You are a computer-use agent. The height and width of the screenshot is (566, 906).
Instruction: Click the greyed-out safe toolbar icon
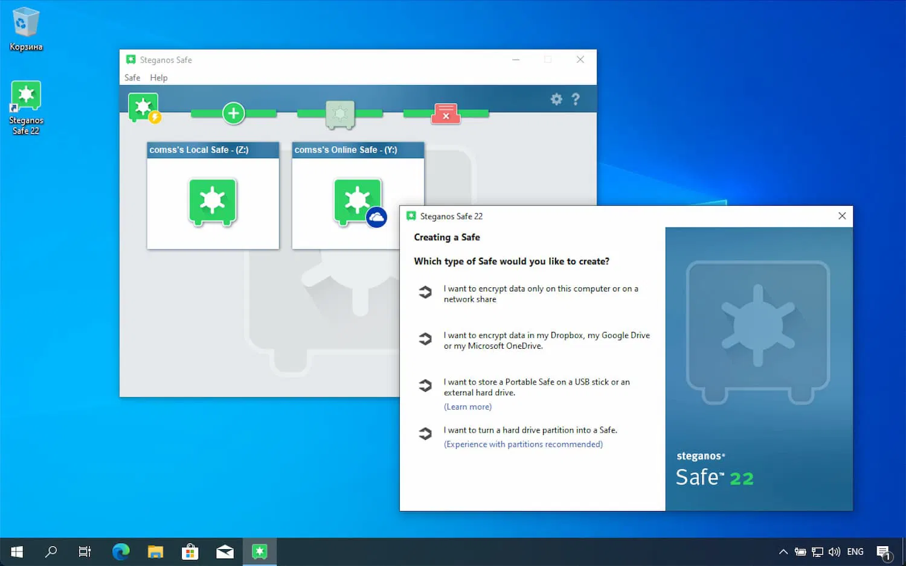(340, 114)
